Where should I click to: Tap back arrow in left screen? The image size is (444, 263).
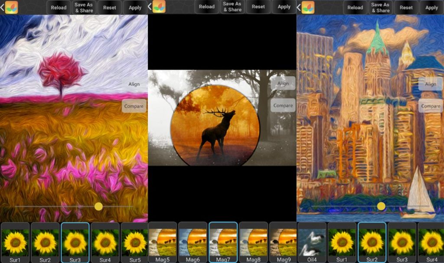pos(2,7)
